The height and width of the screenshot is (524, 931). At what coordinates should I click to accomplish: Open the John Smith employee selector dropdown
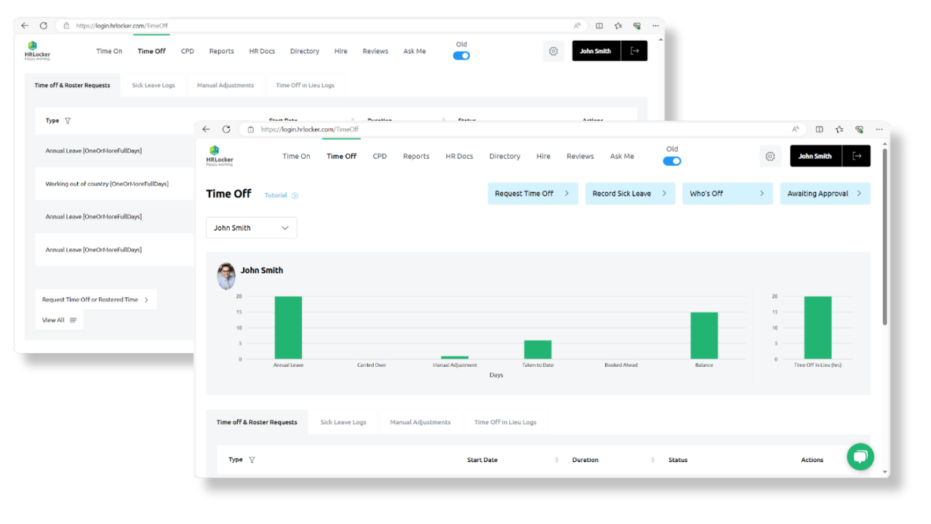tap(251, 227)
